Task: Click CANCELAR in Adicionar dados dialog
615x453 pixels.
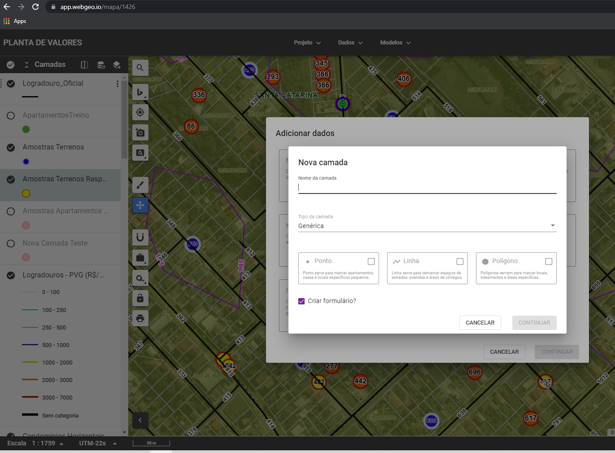Action: pyautogui.click(x=504, y=352)
